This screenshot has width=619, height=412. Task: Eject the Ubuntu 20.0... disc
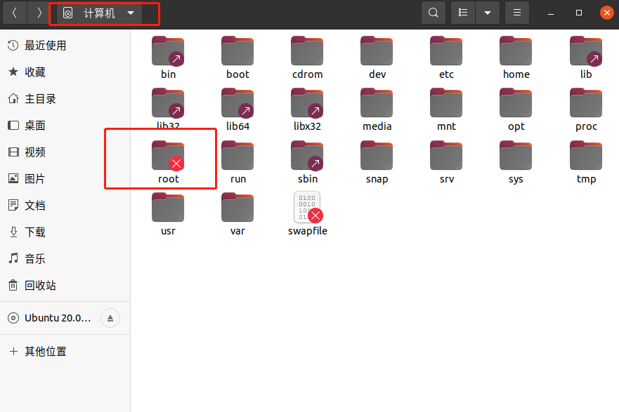click(110, 318)
